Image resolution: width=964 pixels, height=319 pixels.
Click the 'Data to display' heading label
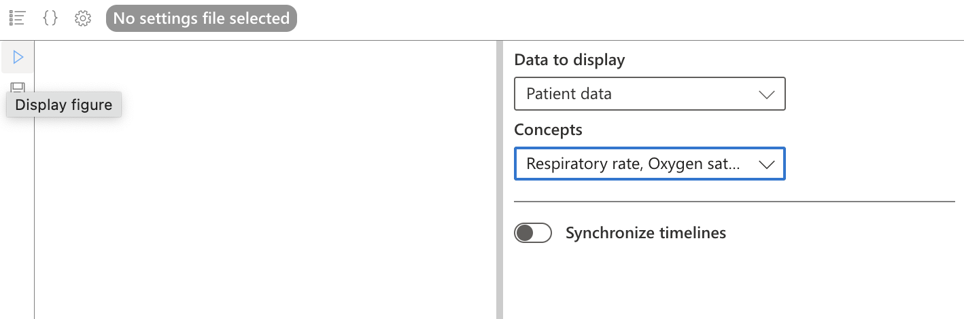(x=570, y=60)
